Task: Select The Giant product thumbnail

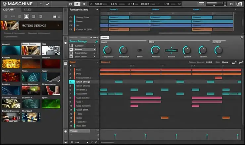Action: 31,117
